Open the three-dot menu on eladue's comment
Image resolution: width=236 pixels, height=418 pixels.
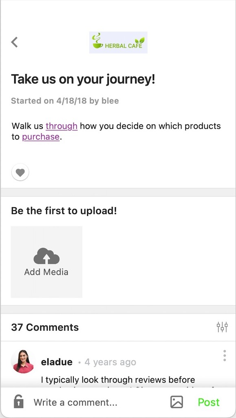(x=225, y=356)
